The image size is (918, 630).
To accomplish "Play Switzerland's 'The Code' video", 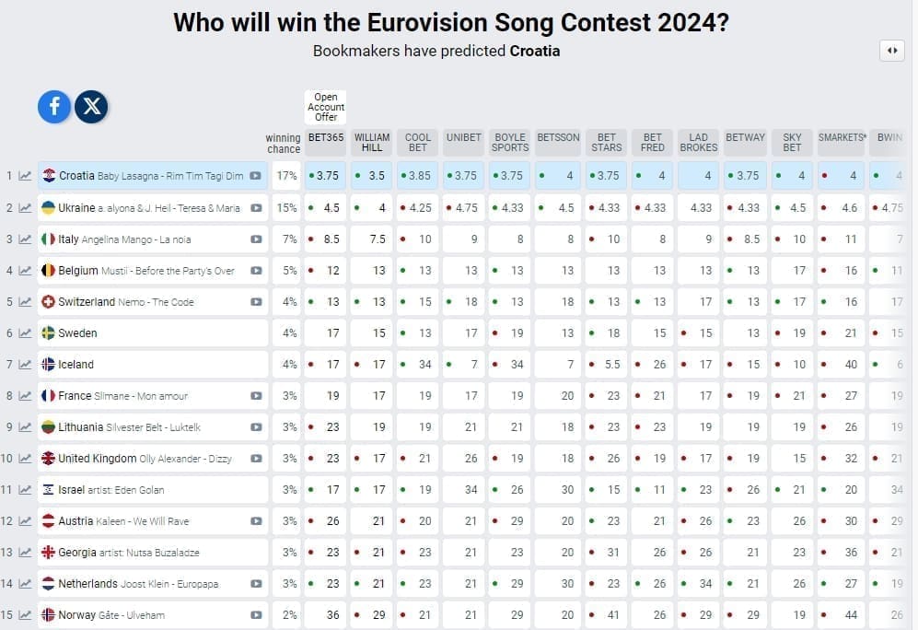I will 257,301.
